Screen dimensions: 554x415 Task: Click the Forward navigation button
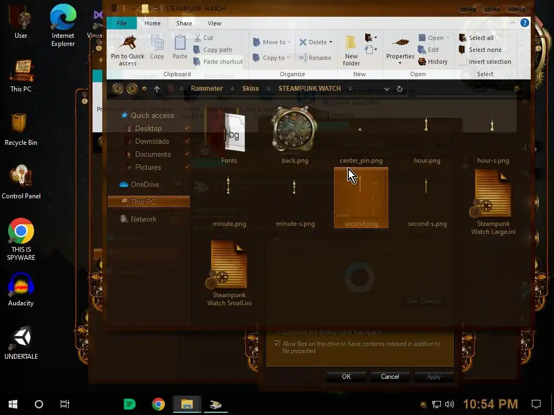click(x=132, y=89)
